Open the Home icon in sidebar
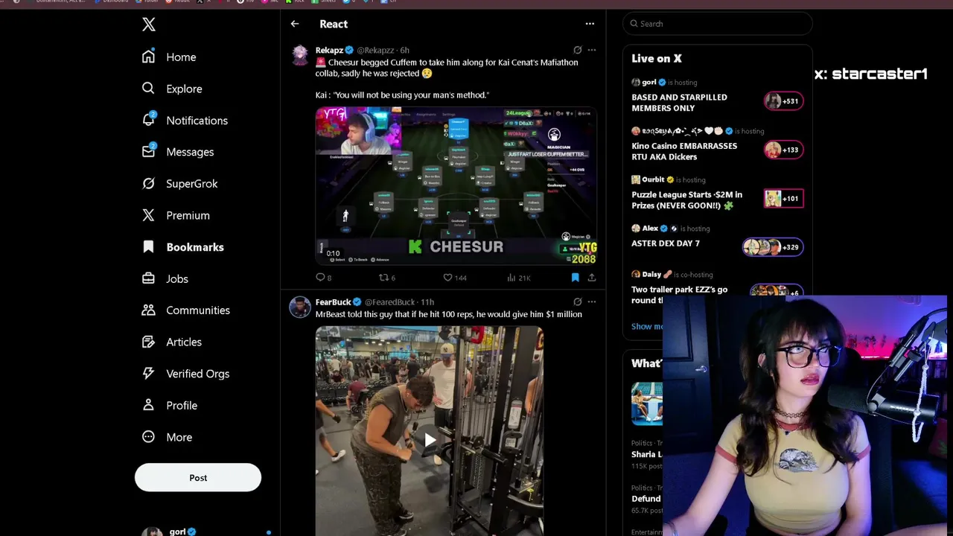This screenshot has width=953, height=536. coord(149,57)
